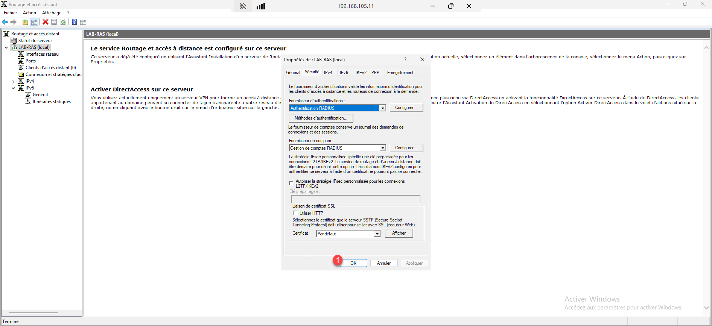This screenshot has width=712, height=326.
Task: Click the Méthodes d'authentification button
Action: [x=321, y=118]
